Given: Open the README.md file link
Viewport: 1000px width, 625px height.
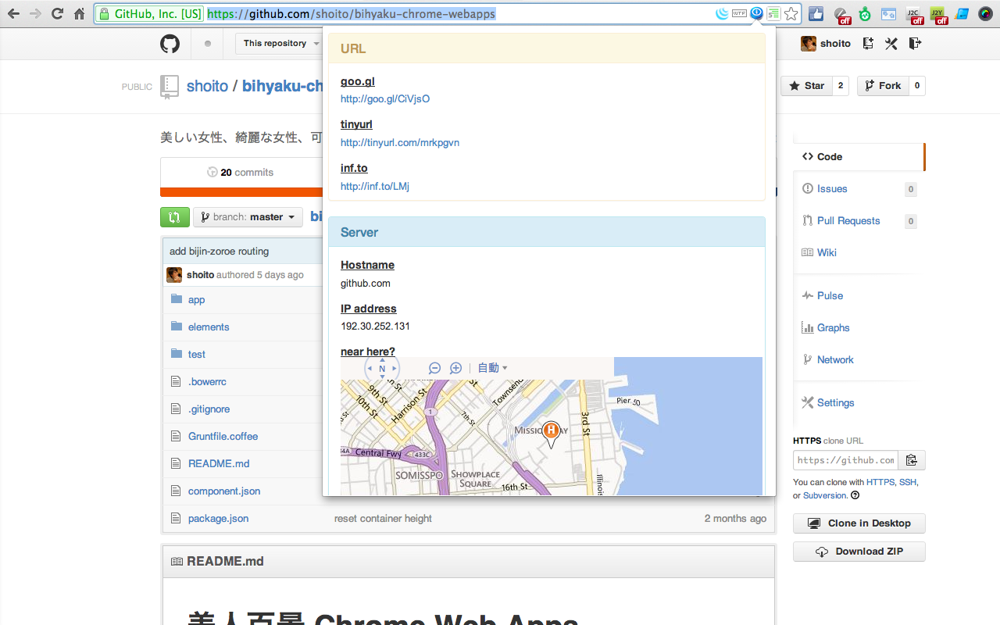Looking at the screenshot, I should [219, 464].
